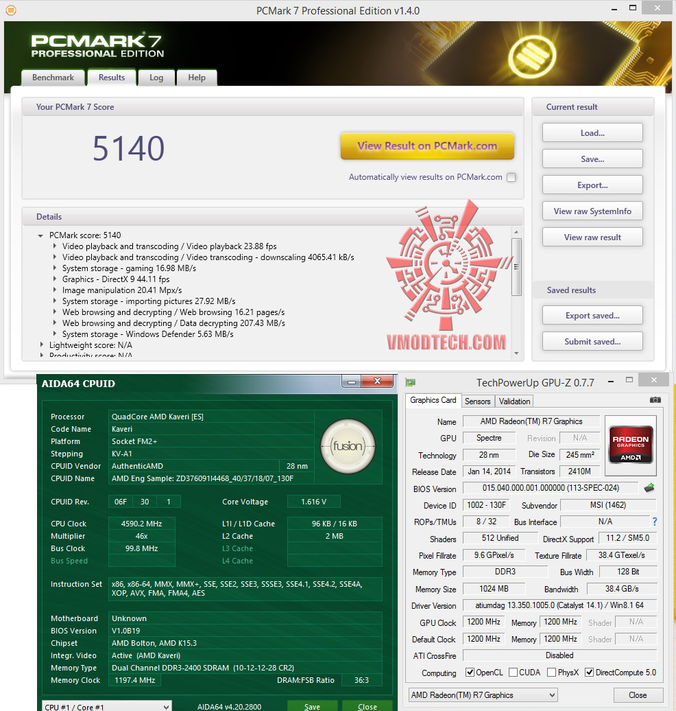Click the Export... button
The width and height of the screenshot is (676, 711).
pyautogui.click(x=592, y=185)
